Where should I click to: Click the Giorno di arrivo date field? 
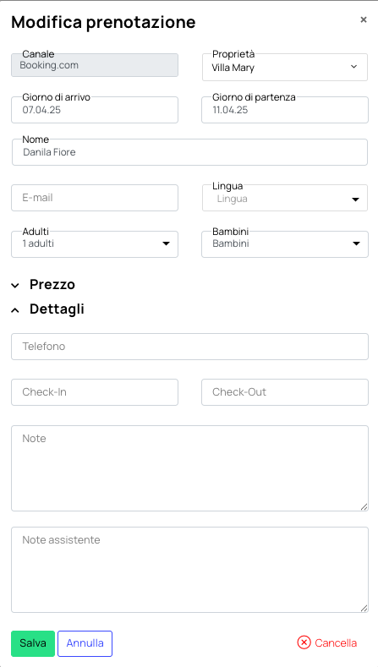[95, 110]
